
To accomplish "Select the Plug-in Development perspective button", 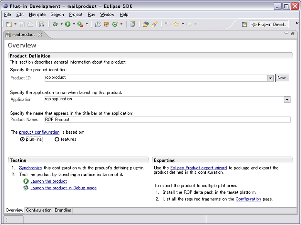I will (x=269, y=24).
